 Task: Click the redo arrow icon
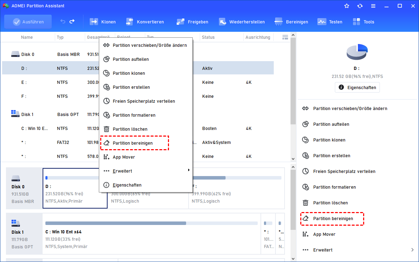(x=72, y=22)
